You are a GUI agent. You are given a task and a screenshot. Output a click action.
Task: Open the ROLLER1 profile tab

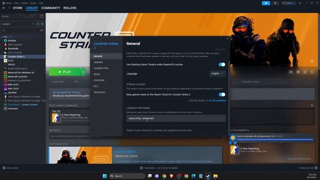70,8
